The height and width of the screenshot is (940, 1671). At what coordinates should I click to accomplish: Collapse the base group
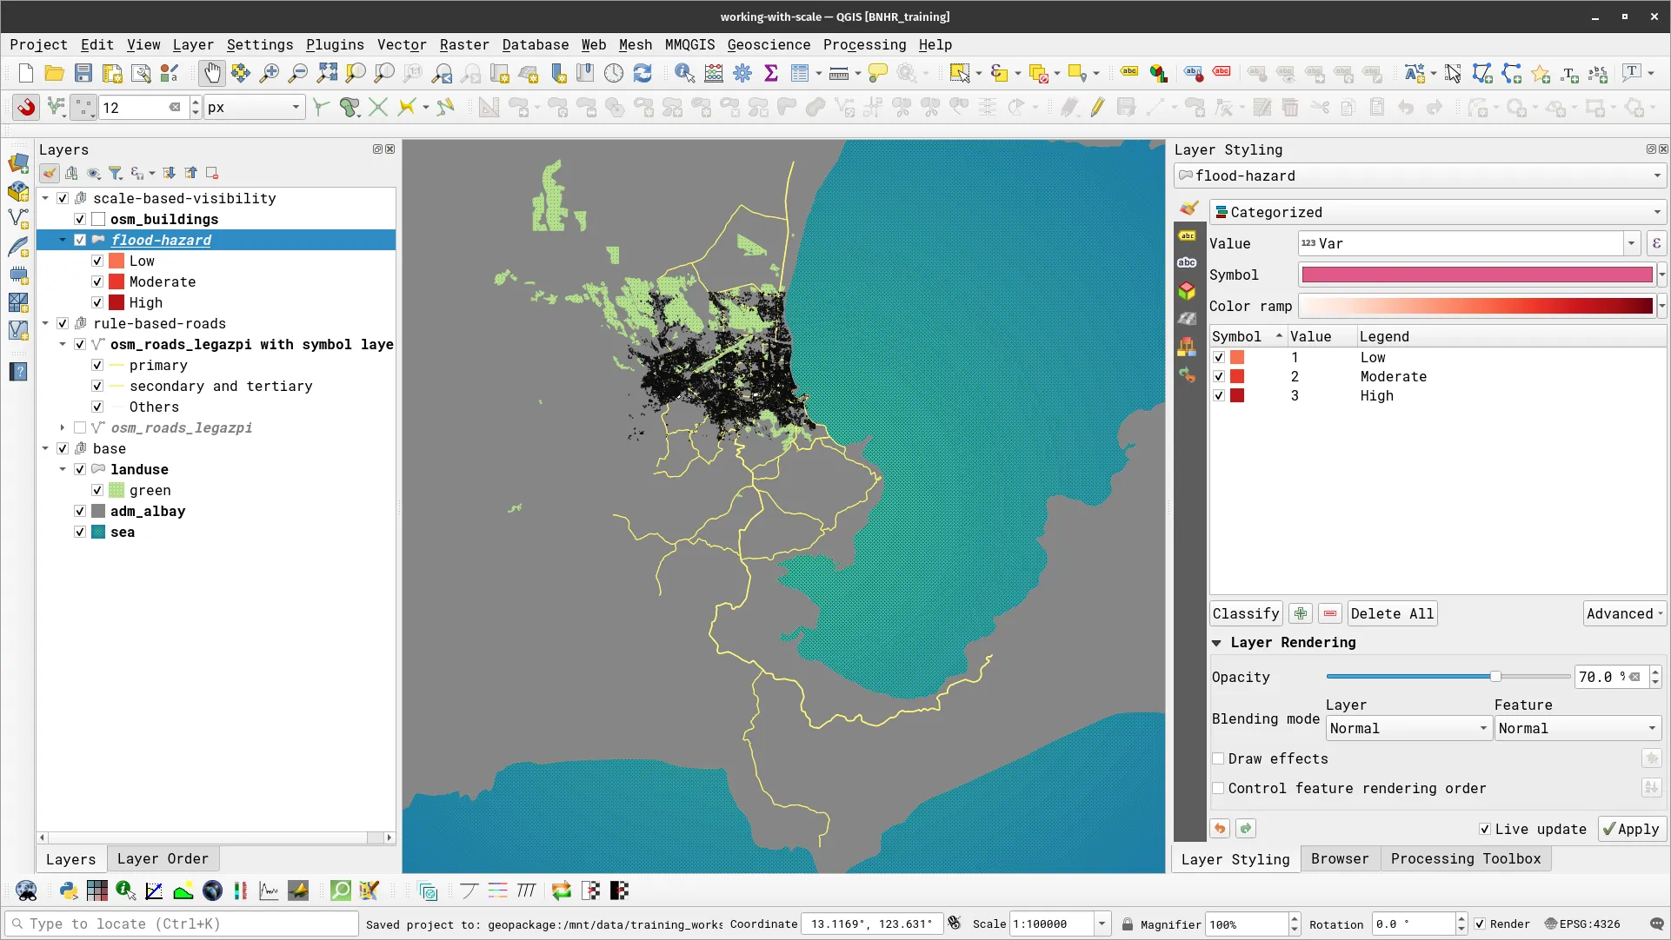click(45, 448)
